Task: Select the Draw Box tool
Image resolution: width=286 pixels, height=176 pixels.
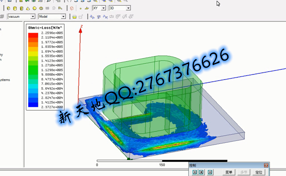Action: (x=9, y=8)
